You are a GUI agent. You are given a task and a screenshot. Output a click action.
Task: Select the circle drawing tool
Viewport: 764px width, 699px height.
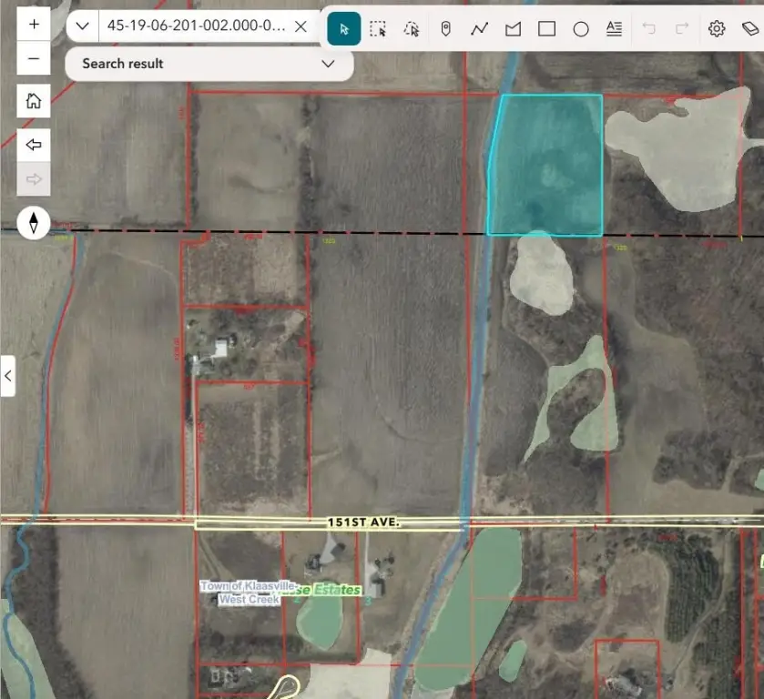580,29
